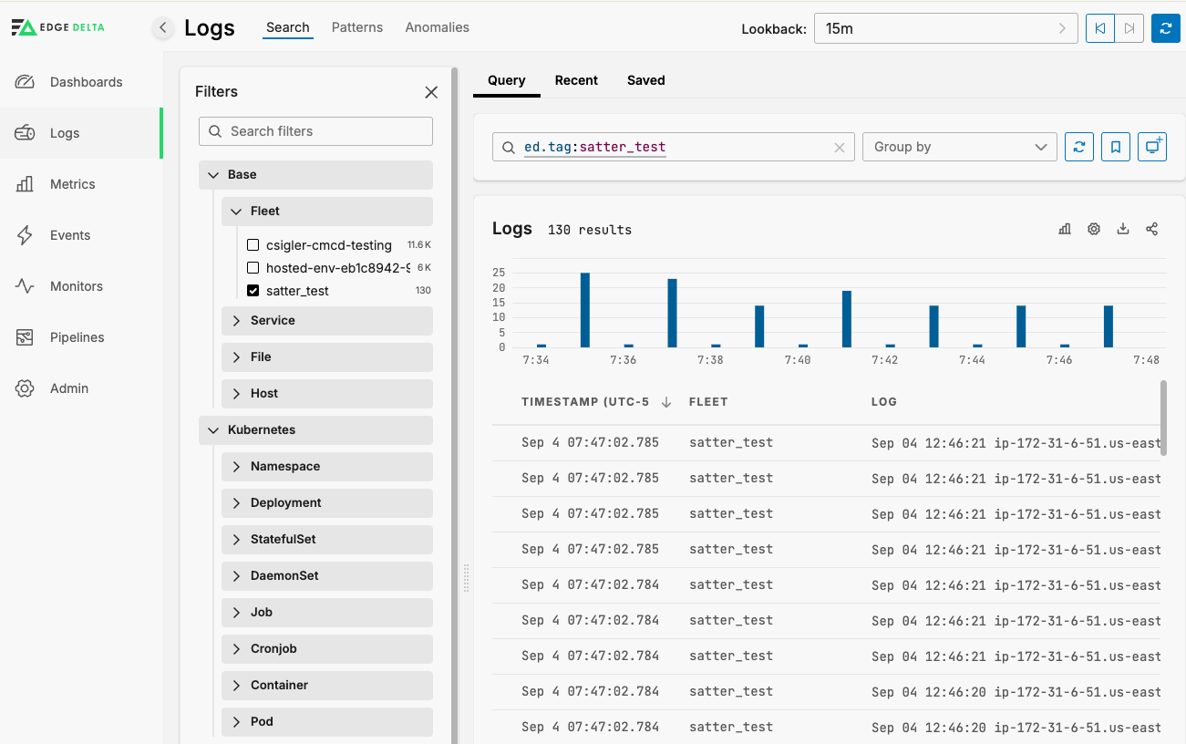Open Pipelines from the sidebar
Viewport: 1186px width, 744px height.
tap(77, 337)
